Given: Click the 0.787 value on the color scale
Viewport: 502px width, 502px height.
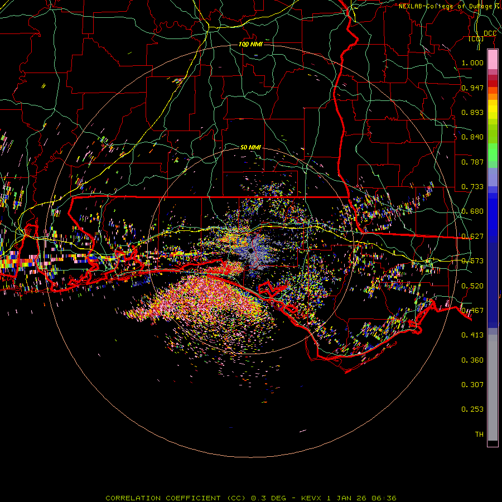Looking at the screenshot, I should tap(472, 162).
